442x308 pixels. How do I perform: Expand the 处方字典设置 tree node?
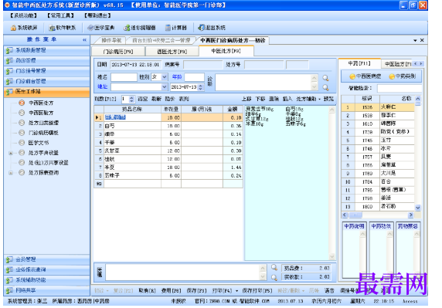pos(11,153)
